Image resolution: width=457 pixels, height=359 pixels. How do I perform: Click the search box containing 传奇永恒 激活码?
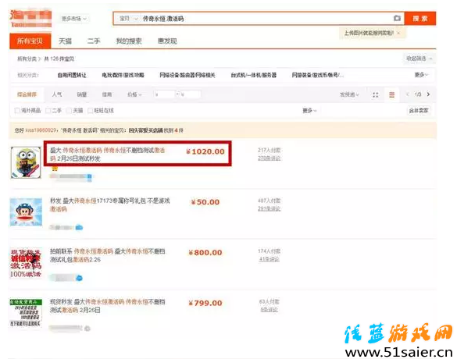coord(266,19)
